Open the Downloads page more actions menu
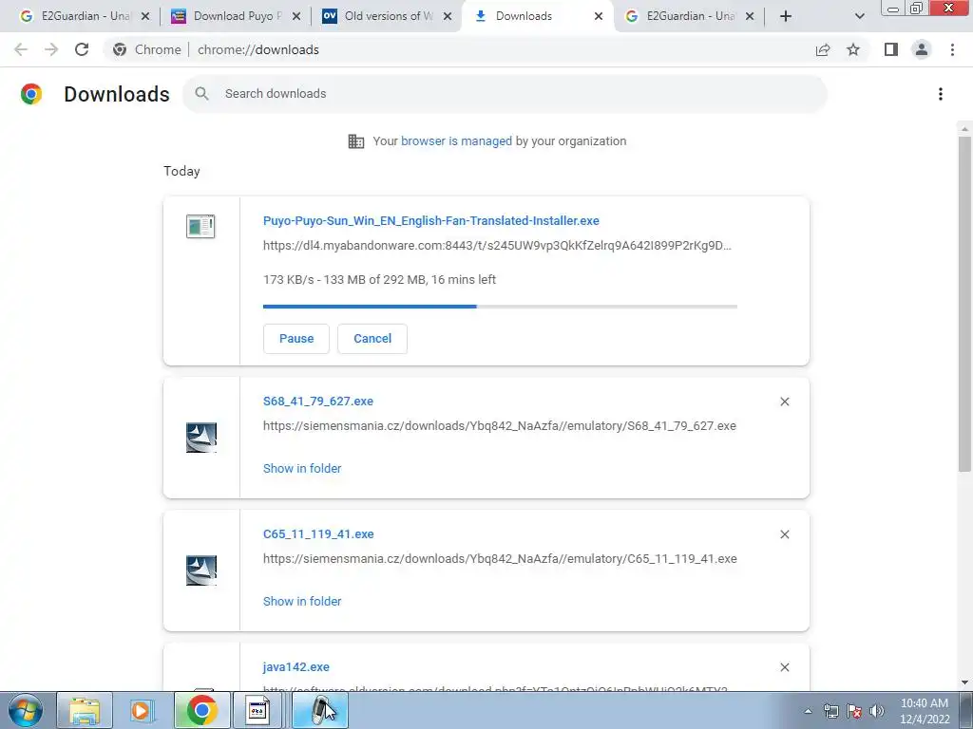973x729 pixels. [940, 94]
